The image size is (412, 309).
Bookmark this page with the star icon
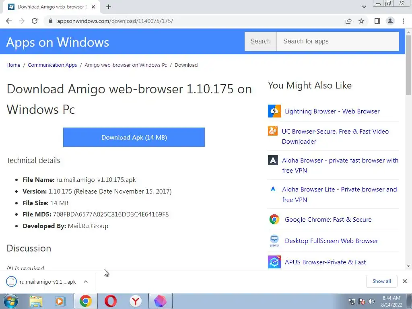pyautogui.click(x=361, y=21)
